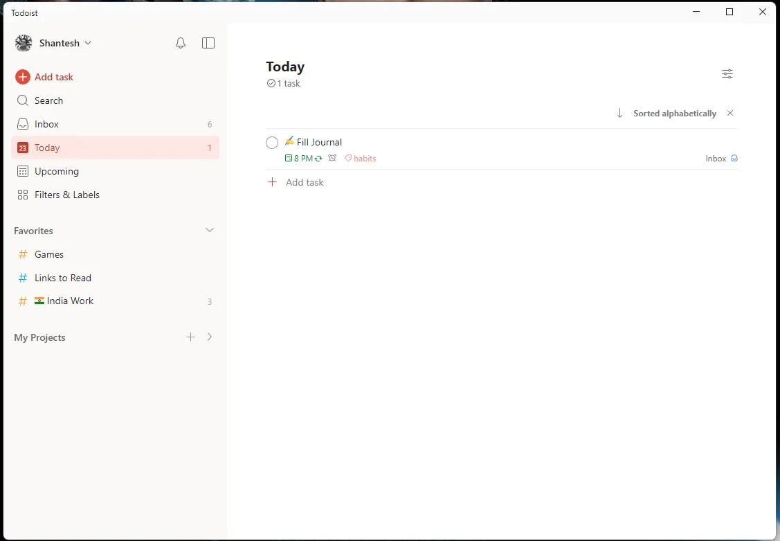The image size is (780, 541).
Task: Click the 8 PM due date
Action: pyautogui.click(x=303, y=158)
